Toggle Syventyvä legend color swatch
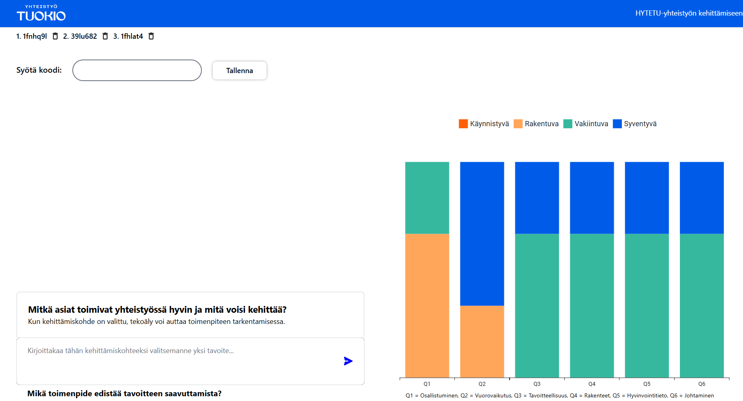The height and width of the screenshot is (401, 743). [617, 124]
